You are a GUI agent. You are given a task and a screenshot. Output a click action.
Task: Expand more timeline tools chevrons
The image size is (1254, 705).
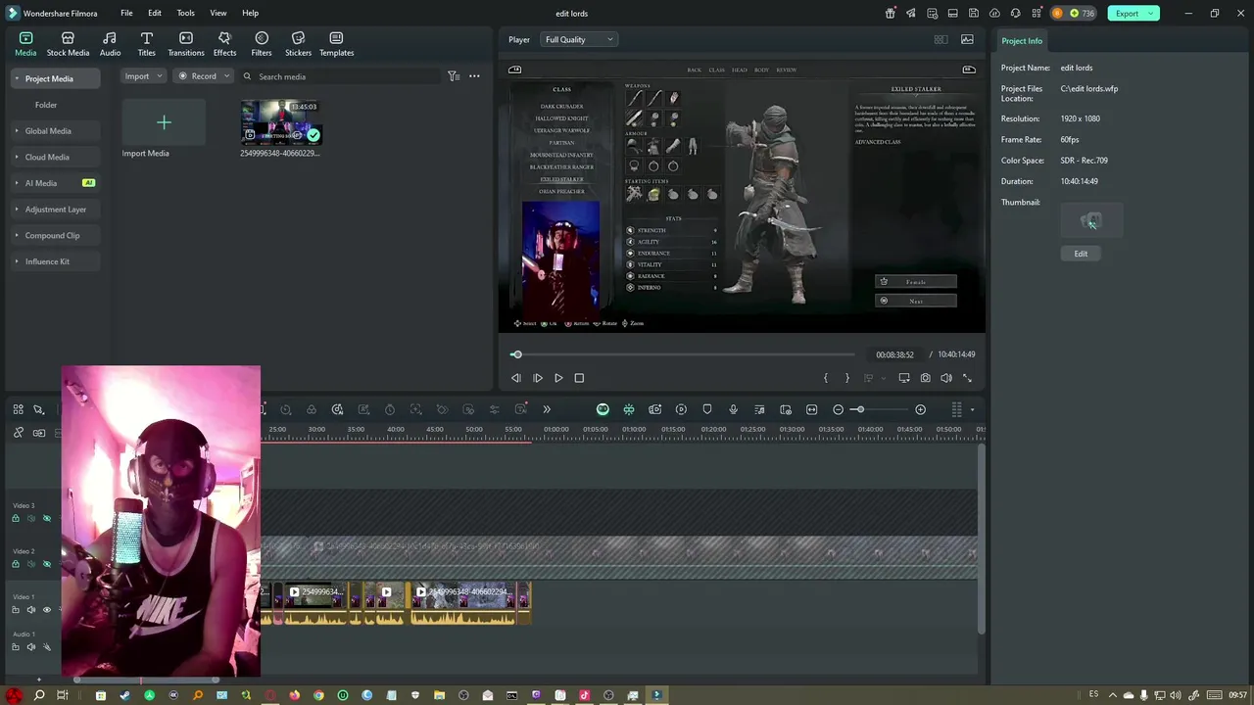547,409
